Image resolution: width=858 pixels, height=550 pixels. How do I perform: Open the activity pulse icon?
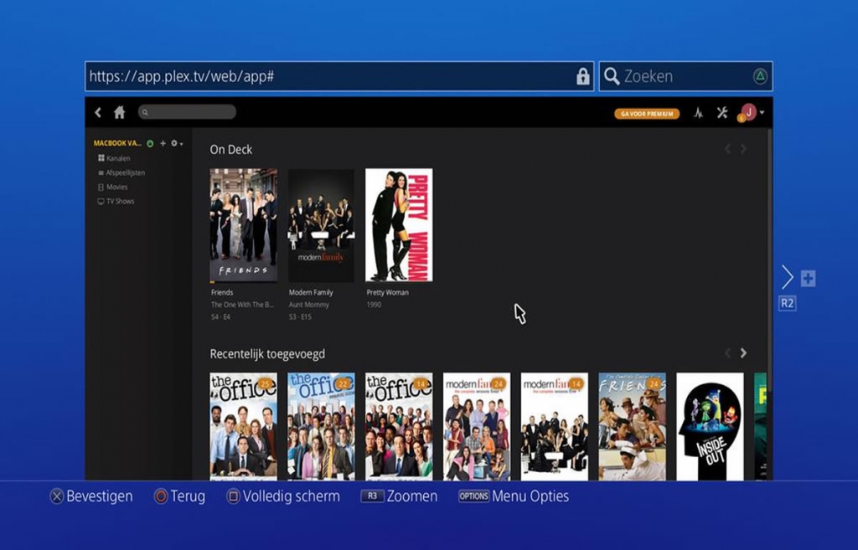coord(698,113)
